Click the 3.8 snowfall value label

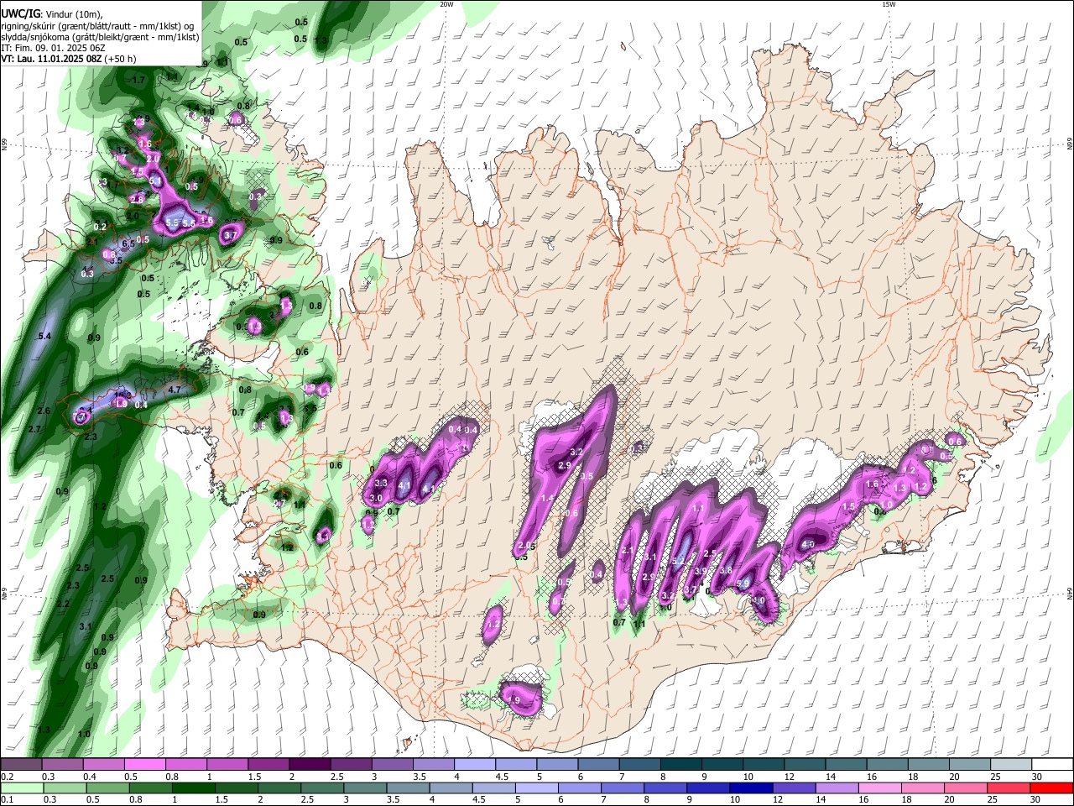click(x=727, y=570)
